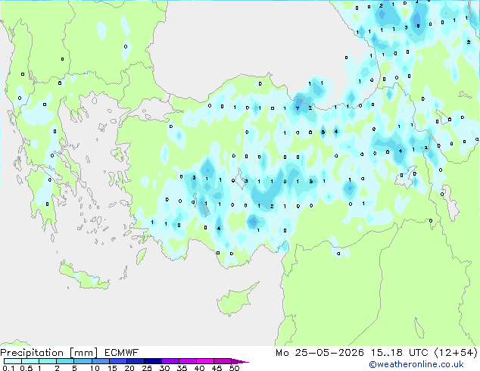Choose the 20–25 mm legend color box
This screenshot has height=371, width=480.
[x=135, y=361]
